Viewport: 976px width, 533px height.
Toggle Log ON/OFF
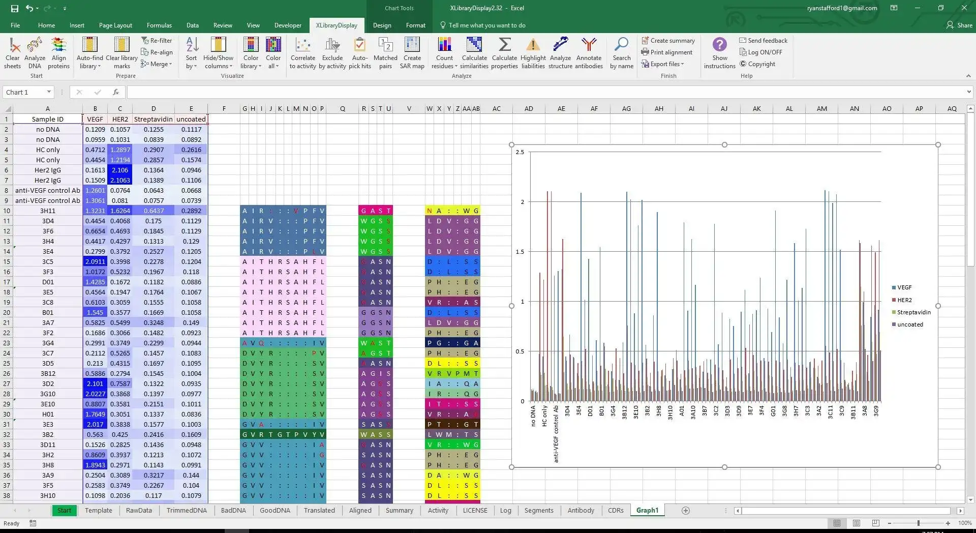[760, 52]
